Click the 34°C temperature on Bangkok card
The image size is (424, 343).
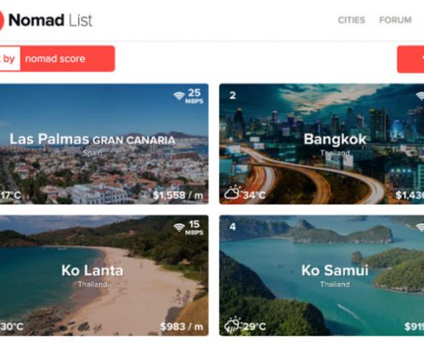pos(254,195)
